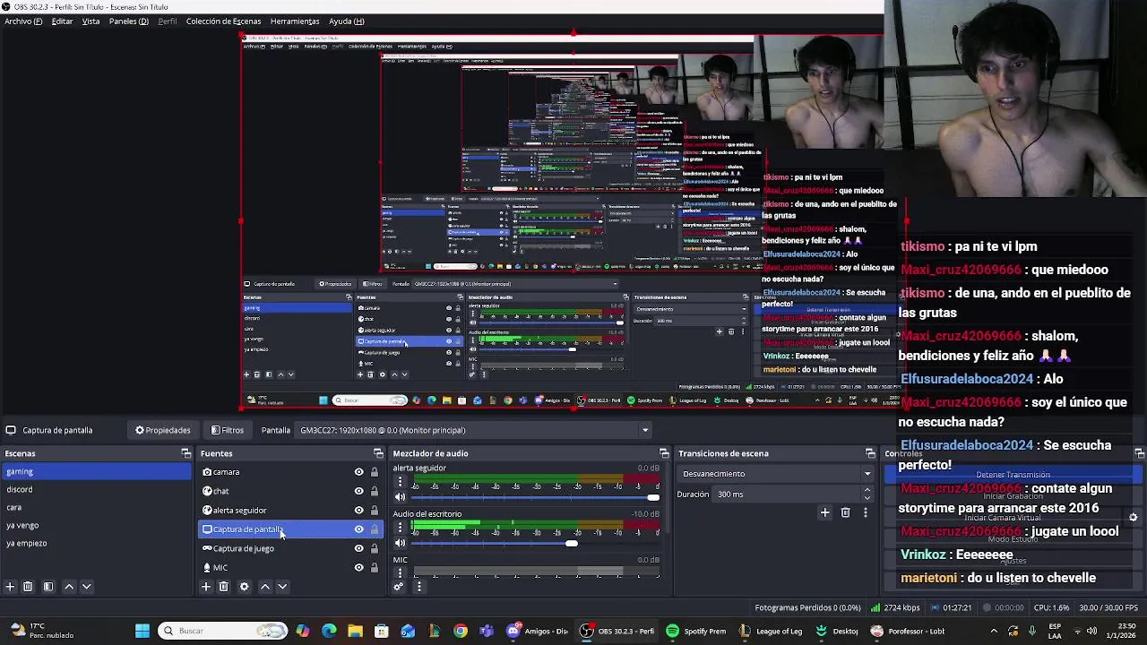This screenshot has width=1147, height=645.
Task: Open the Vista menu
Action: [91, 21]
